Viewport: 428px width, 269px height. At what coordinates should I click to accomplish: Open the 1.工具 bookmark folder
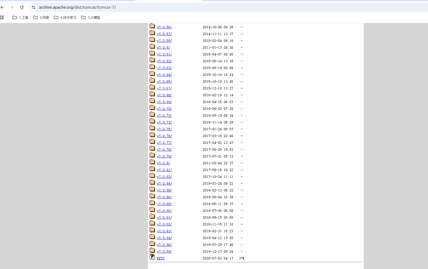coord(20,17)
